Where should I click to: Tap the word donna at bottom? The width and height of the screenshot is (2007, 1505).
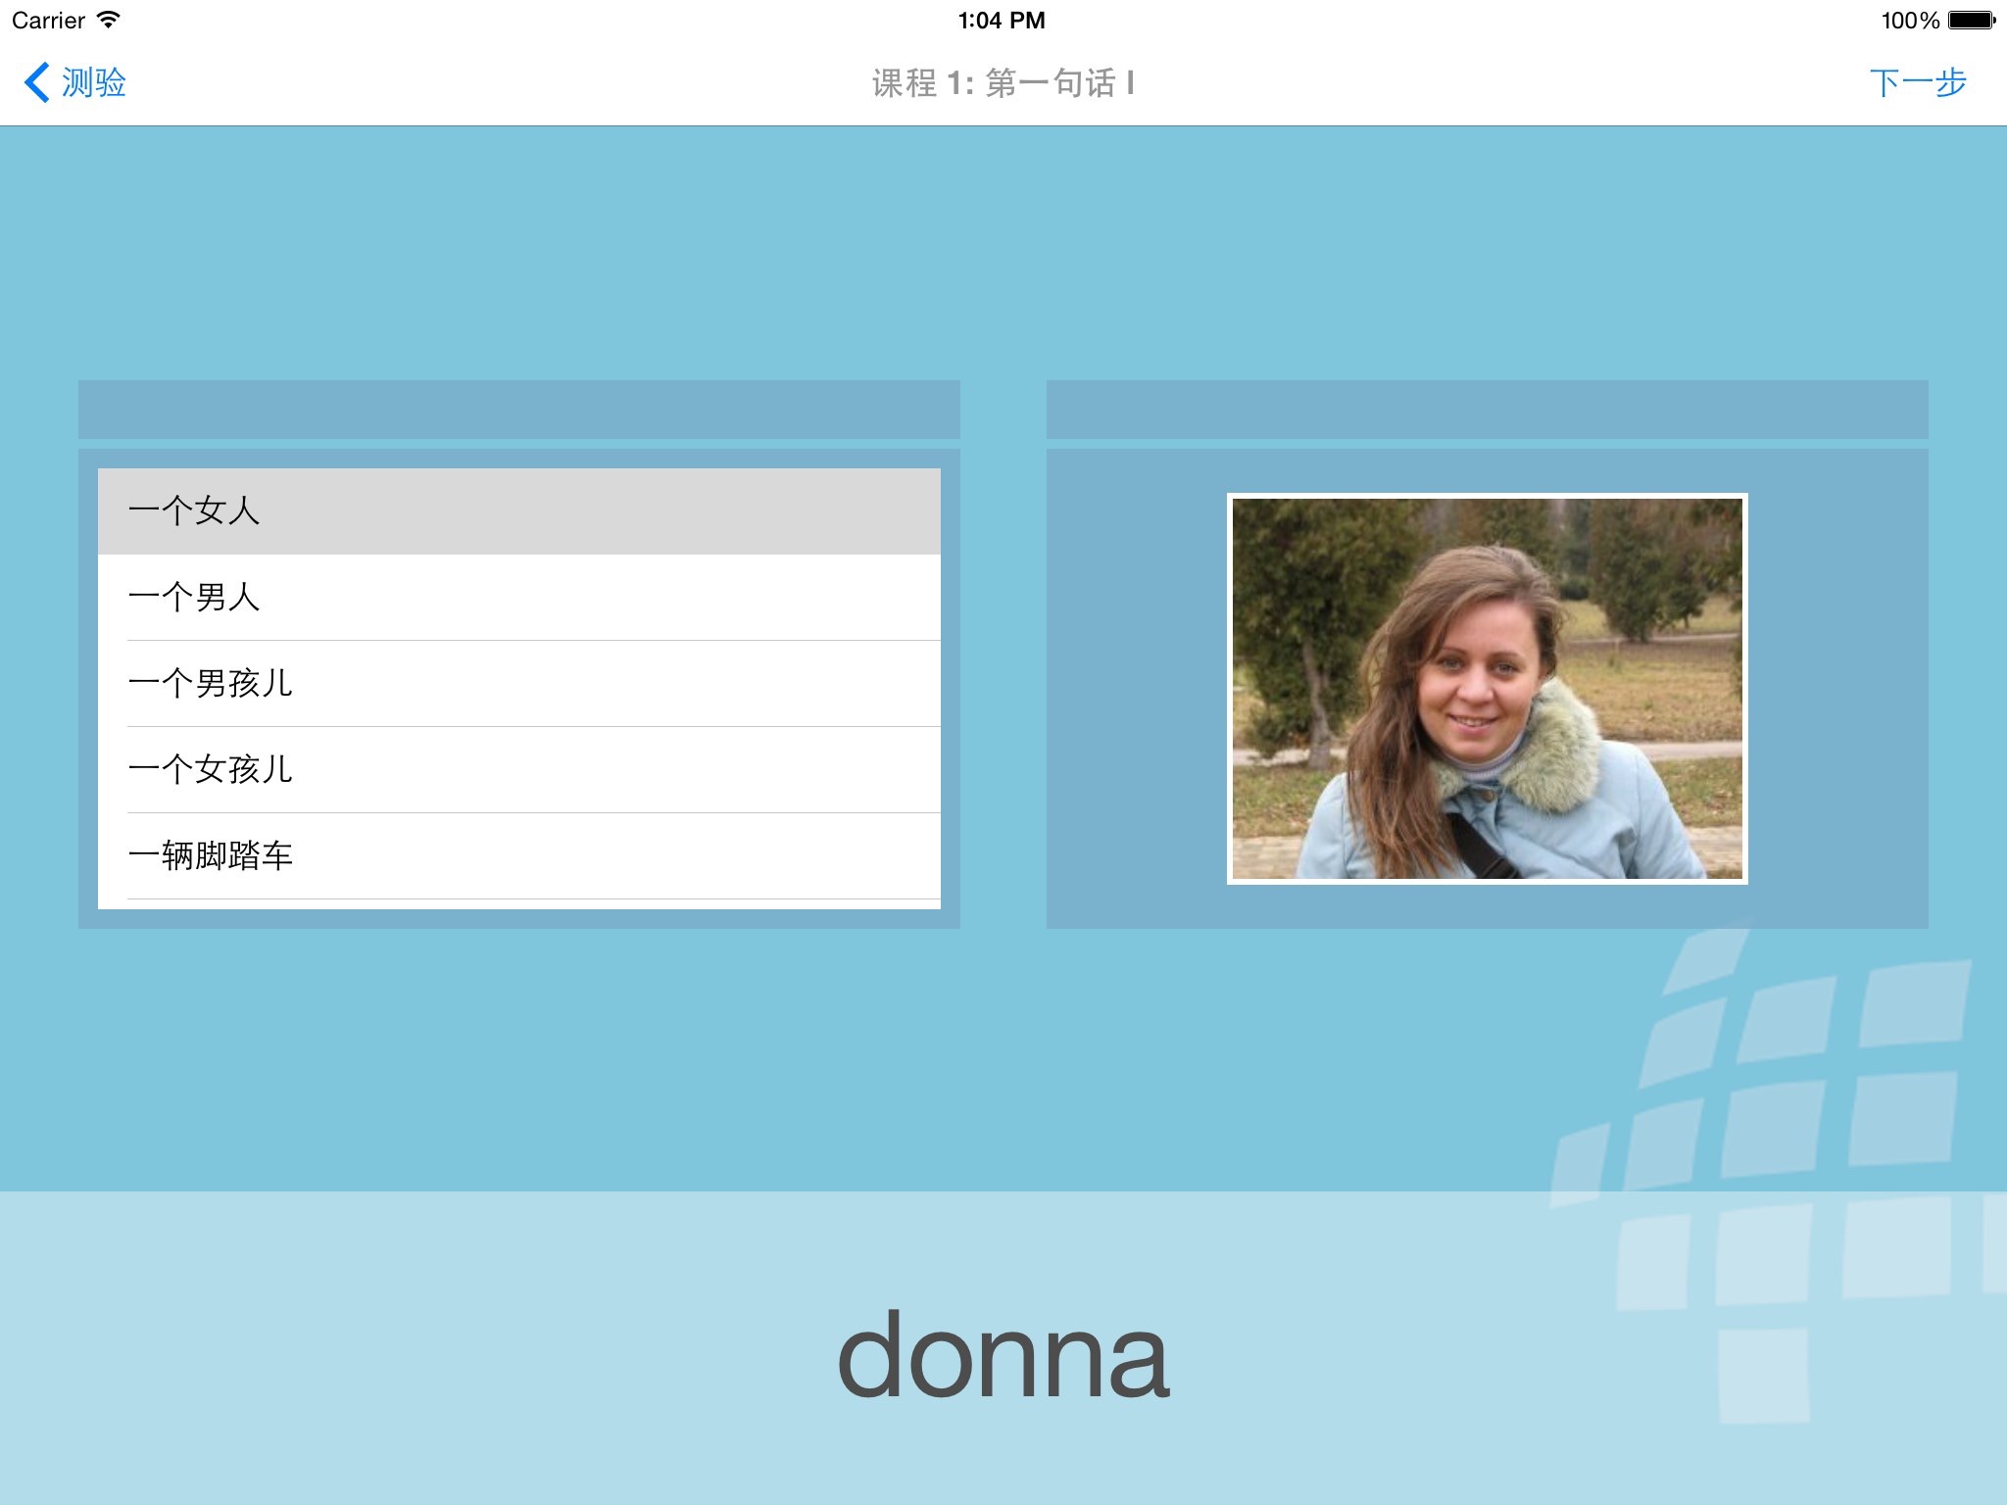coord(1003,1356)
